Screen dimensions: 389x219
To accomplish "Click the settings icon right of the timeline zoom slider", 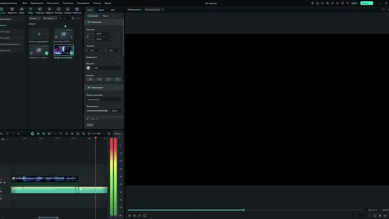I will 109,134.
